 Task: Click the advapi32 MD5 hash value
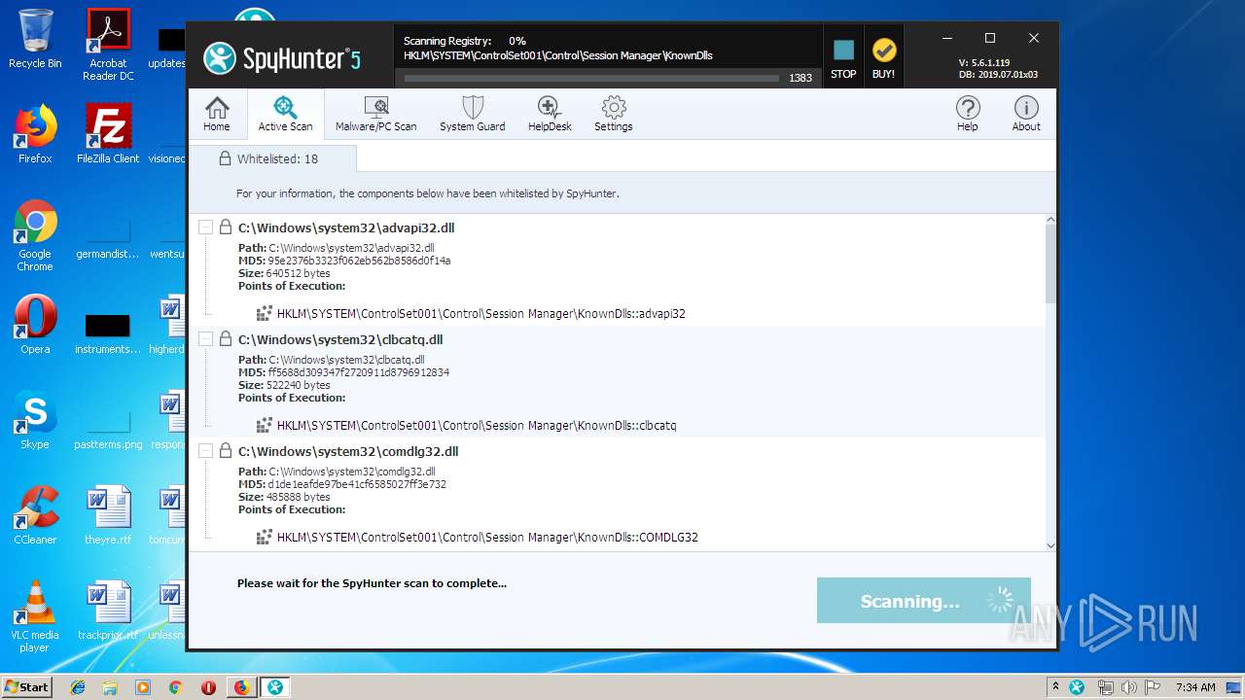[359, 261]
